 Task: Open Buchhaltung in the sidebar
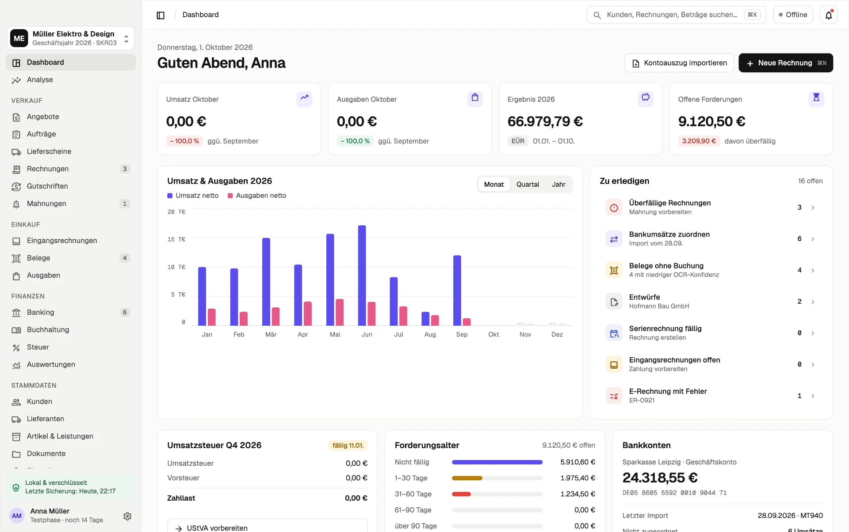pyautogui.click(x=71, y=330)
